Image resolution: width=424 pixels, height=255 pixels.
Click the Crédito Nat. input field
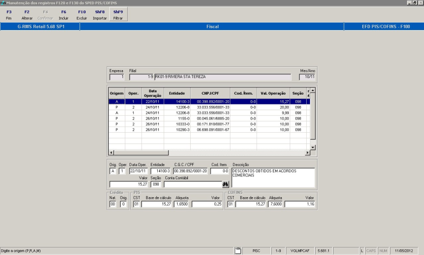(113, 204)
